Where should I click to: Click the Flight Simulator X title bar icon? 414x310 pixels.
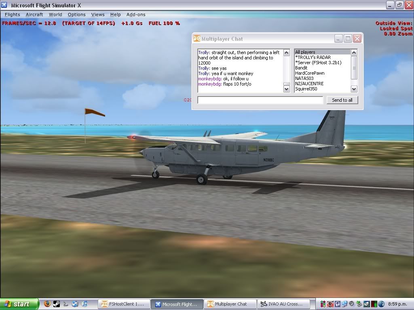pyautogui.click(x=4, y=5)
